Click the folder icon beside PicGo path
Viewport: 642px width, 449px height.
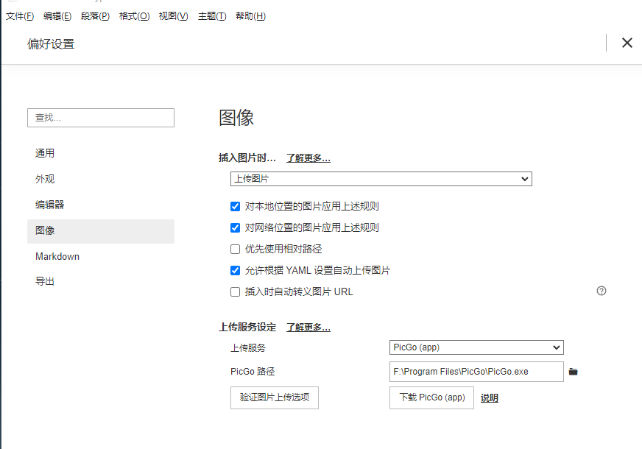tap(574, 372)
